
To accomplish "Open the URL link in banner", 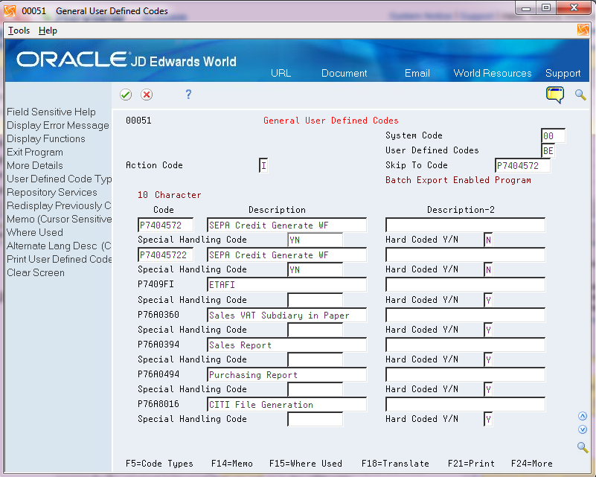I will pyautogui.click(x=281, y=73).
